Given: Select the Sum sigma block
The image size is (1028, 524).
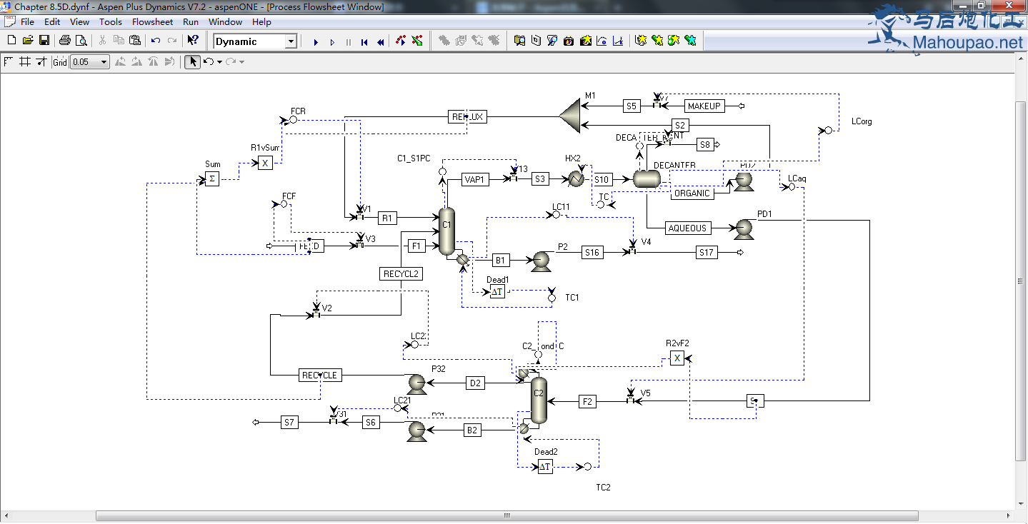Looking at the screenshot, I should pyautogui.click(x=211, y=178).
